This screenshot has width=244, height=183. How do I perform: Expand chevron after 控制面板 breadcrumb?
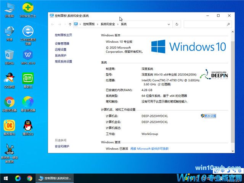tap(98, 24)
